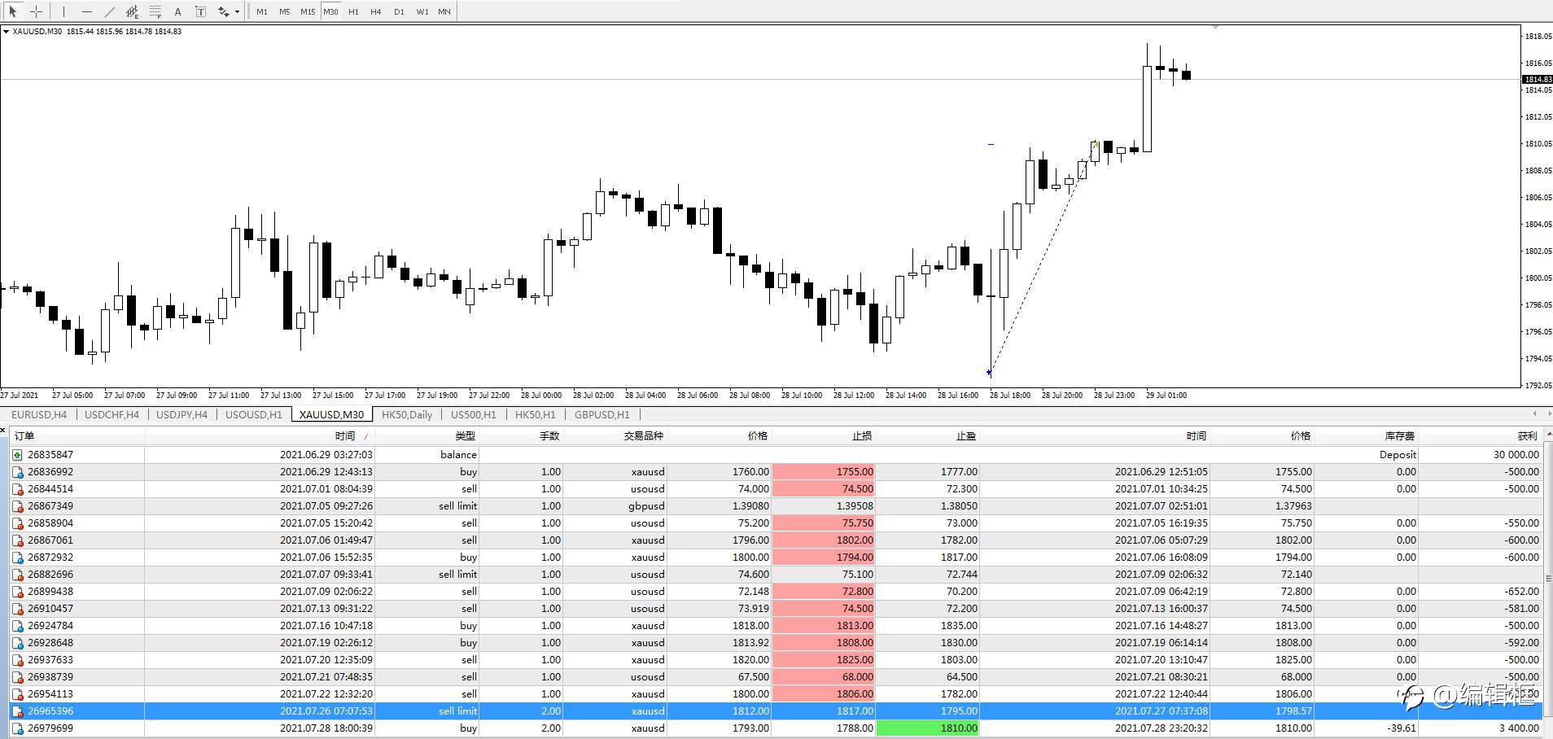Image resolution: width=1553 pixels, height=739 pixels.
Task: Click the balance icon for order 26835847
Action: tap(18, 455)
